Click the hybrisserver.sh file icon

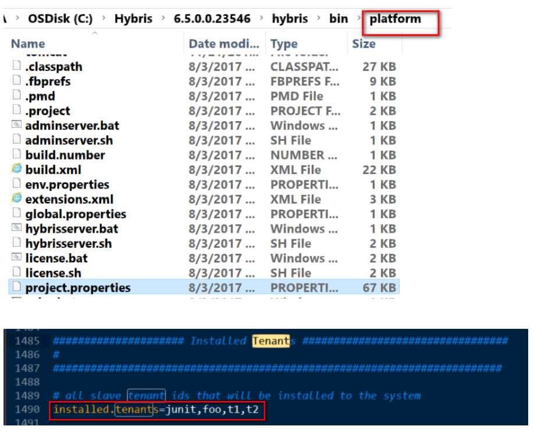point(16,242)
